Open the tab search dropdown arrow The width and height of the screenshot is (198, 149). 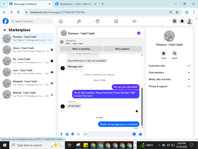(4, 4)
